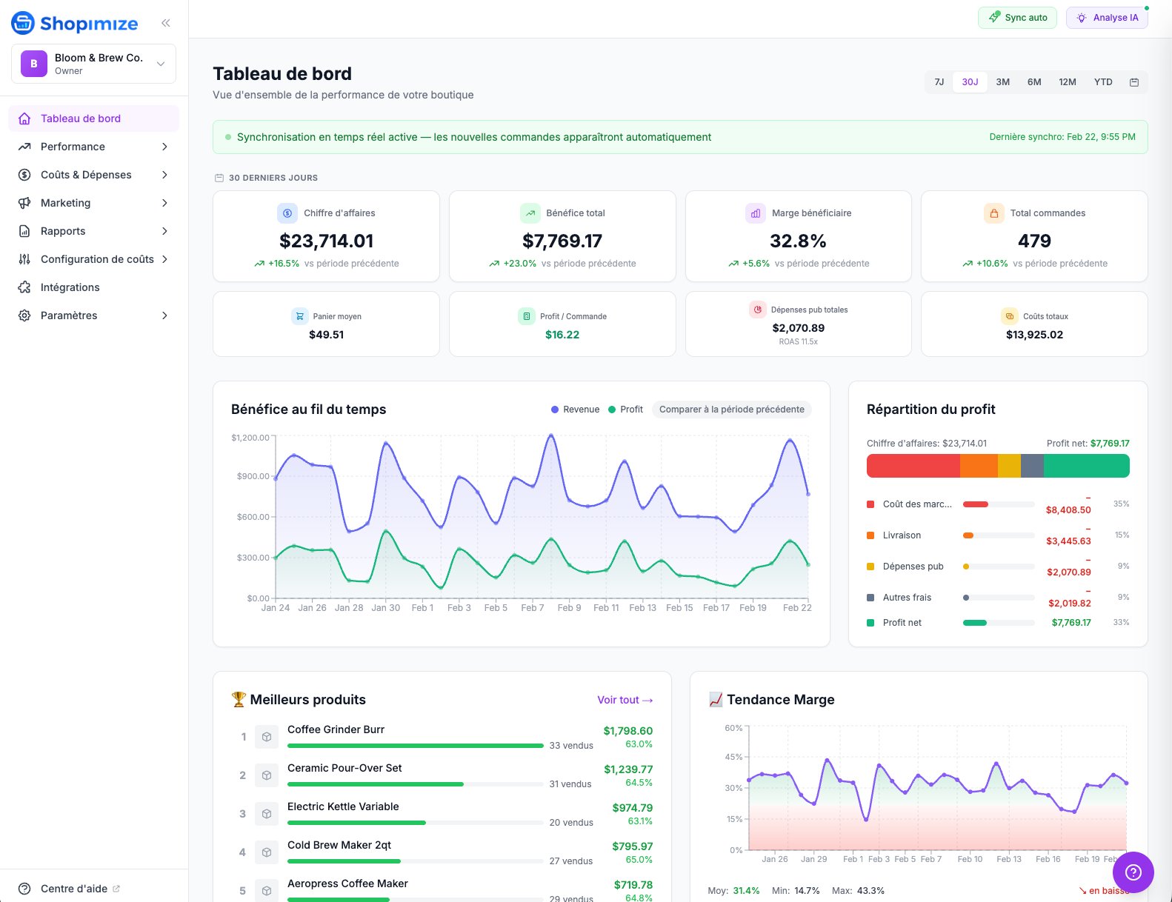The height and width of the screenshot is (902, 1172).
Task: Click the Coûts totaux coins icon
Action: [x=1009, y=316]
